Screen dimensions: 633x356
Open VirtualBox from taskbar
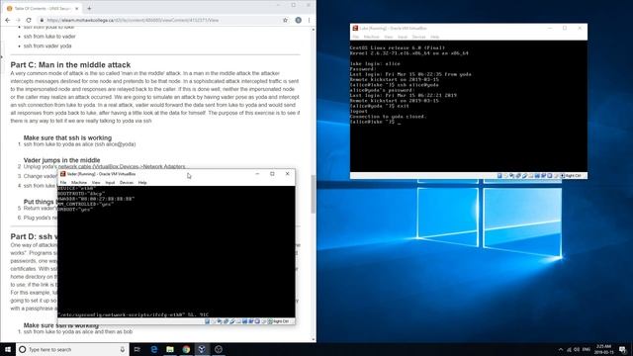(202, 349)
